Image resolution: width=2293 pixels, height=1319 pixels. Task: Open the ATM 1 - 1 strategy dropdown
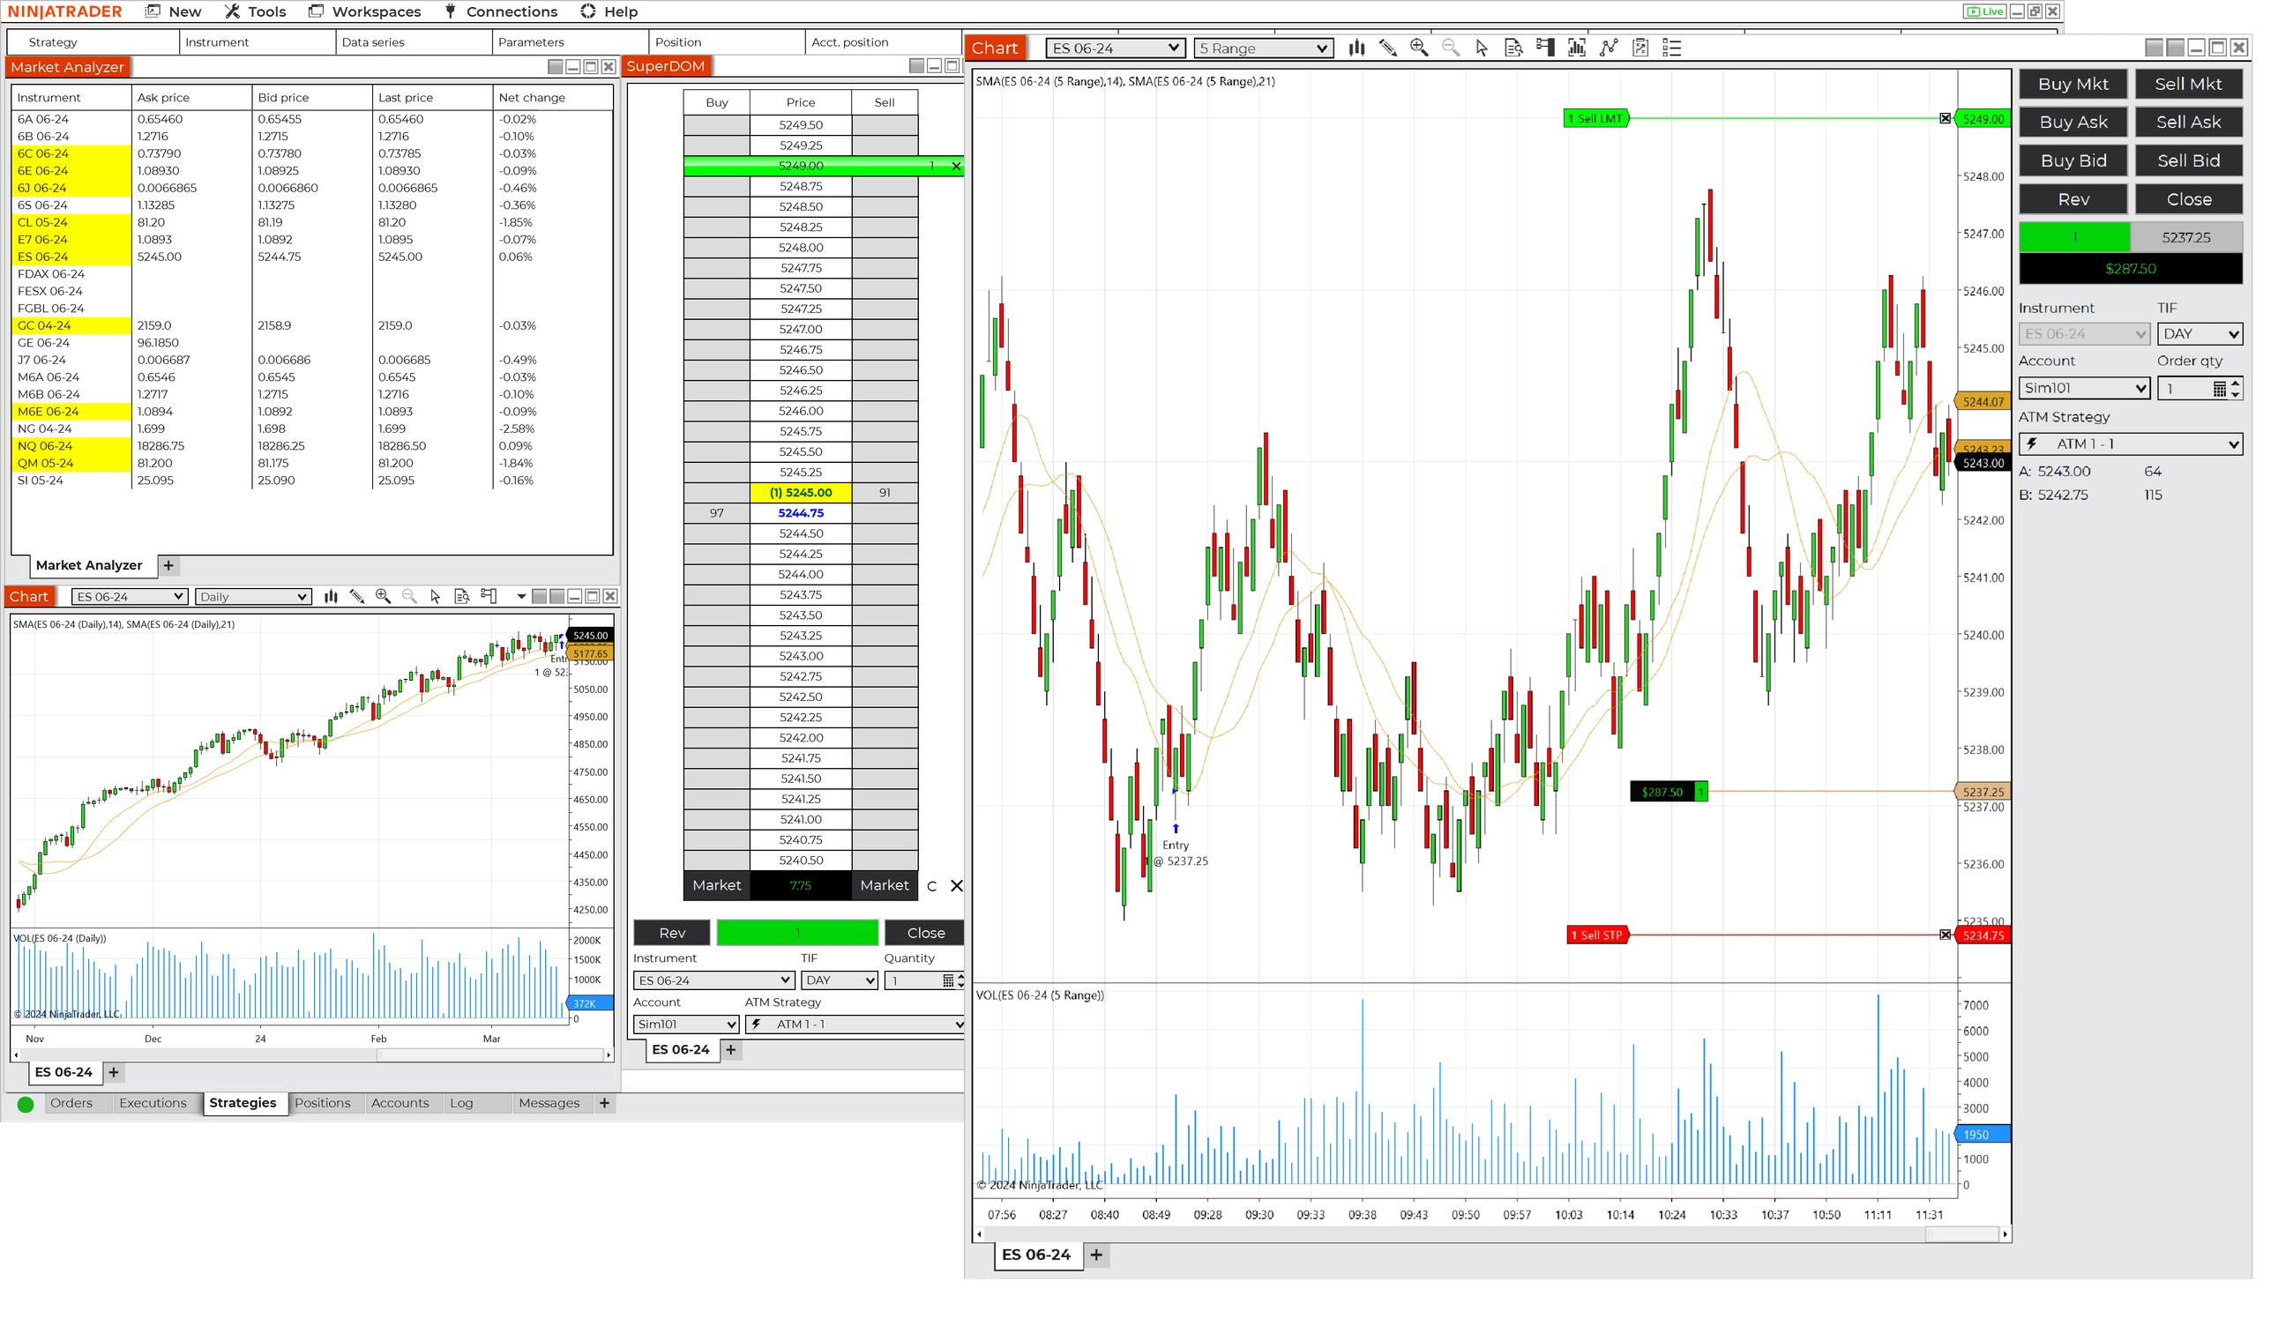(2129, 443)
